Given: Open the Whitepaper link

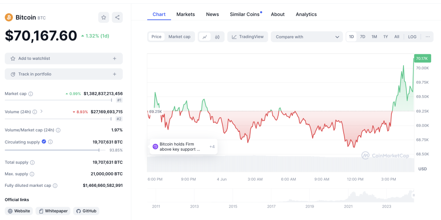Looking at the screenshot, I should [53, 211].
